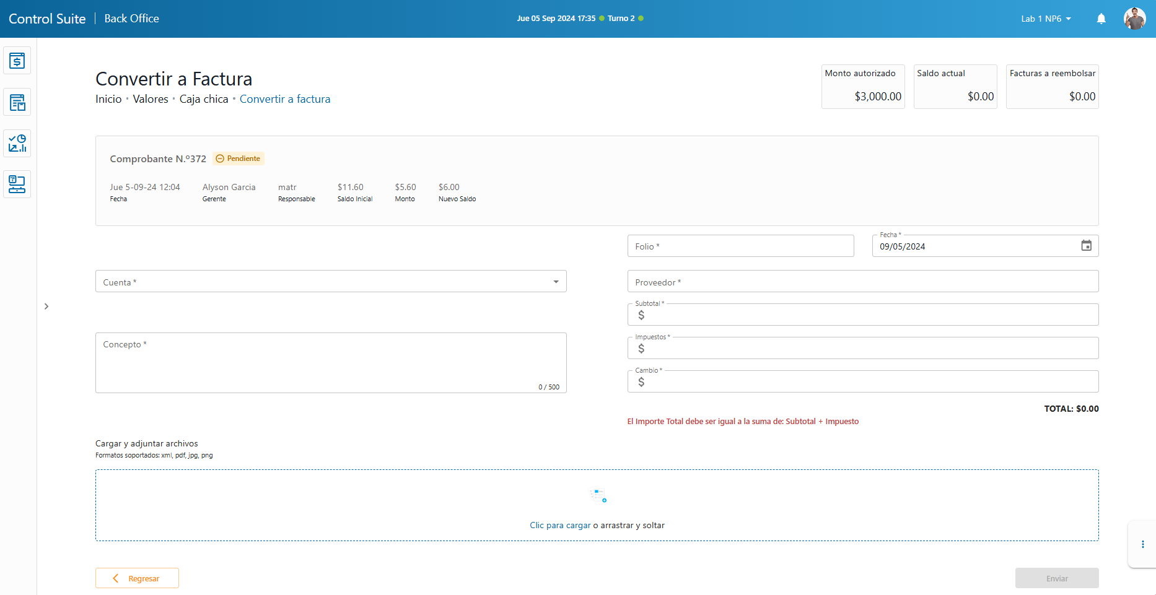Click 'Clic para cargar' upload link
This screenshot has height=595, width=1156.
(560, 525)
